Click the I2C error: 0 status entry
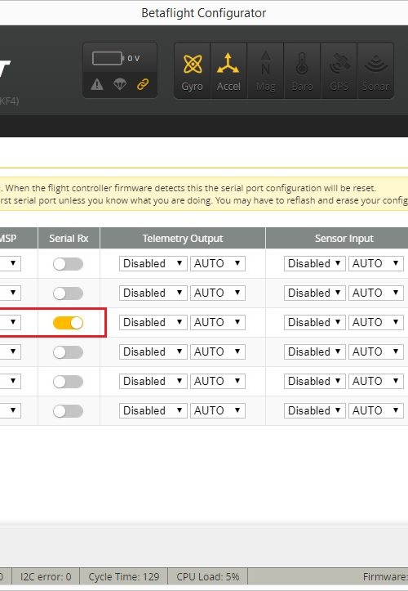This screenshot has width=408, height=591. coord(46,576)
